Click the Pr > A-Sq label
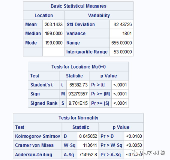The image size is (170, 160). [111, 154]
